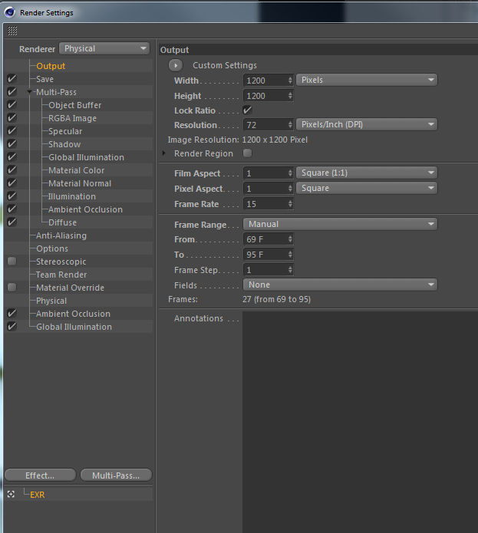Image resolution: width=478 pixels, height=533 pixels.
Task: Toggle the Diffuse pass checkbox
Action: [x=12, y=222]
